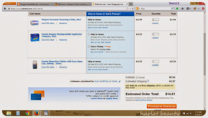Click the lock icon in address bar

(9, 9)
